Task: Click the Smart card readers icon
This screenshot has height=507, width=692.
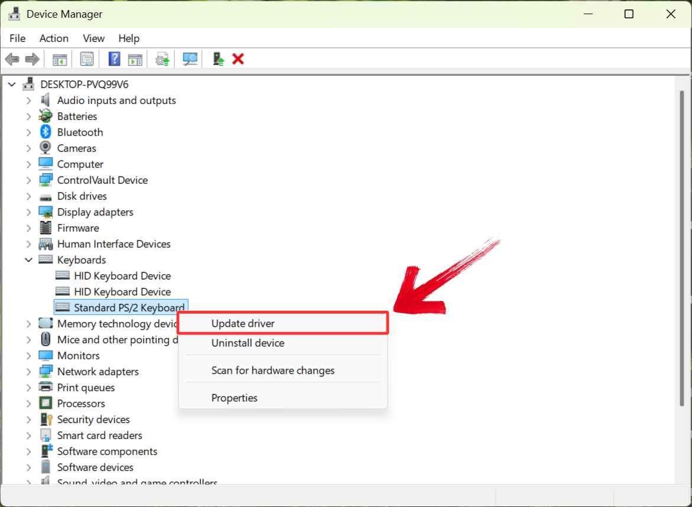Action: (x=46, y=435)
